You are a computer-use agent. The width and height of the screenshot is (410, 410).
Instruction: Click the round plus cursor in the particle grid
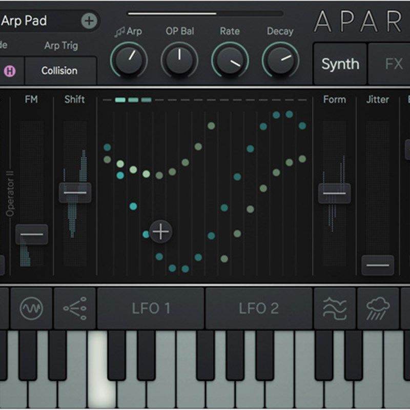[160, 232]
